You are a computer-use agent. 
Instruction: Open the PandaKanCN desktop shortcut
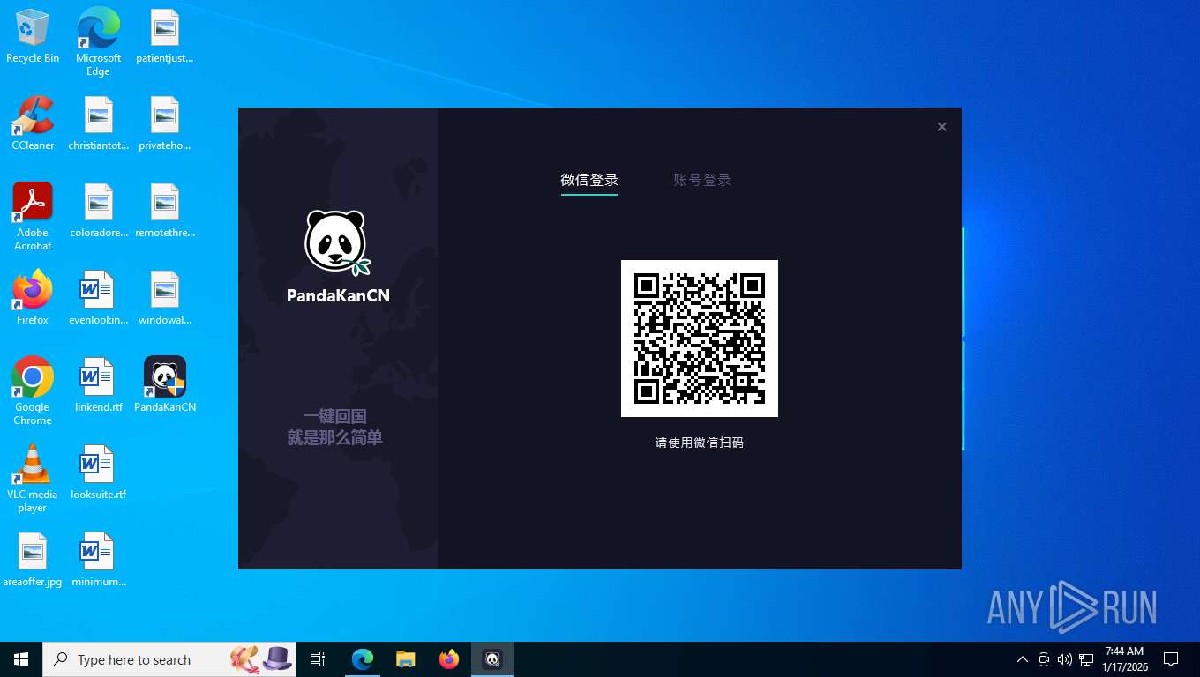165,385
